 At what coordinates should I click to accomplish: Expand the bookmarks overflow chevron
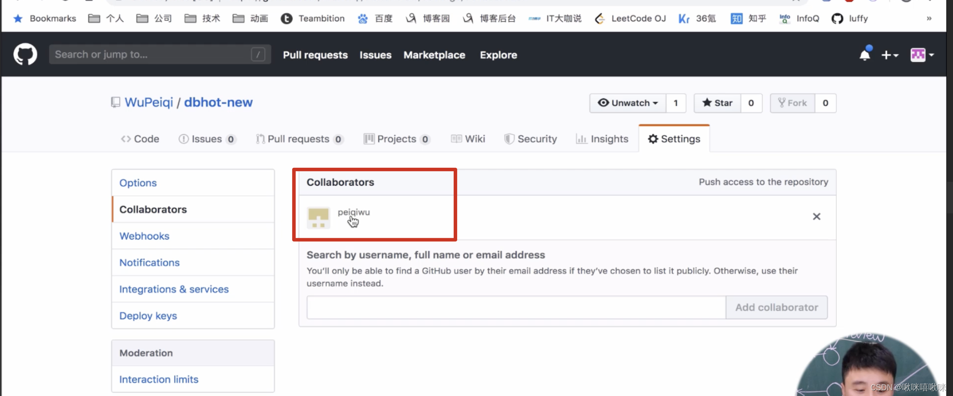click(929, 18)
